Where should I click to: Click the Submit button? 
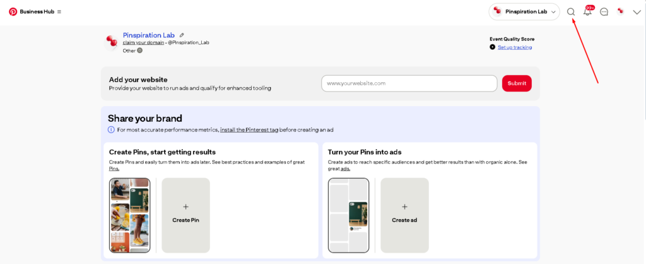517,83
